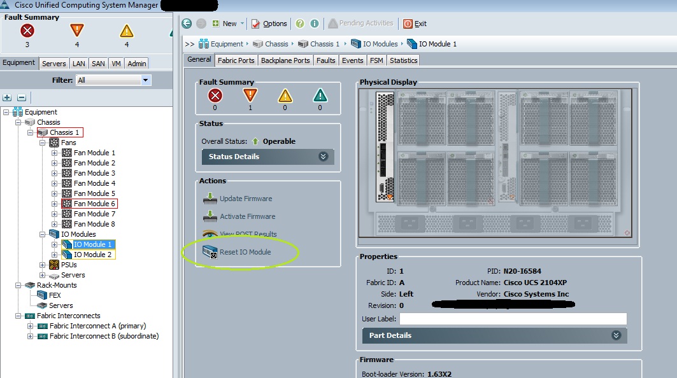This screenshot has width=677, height=378.
Task: Click the back navigation arrow icon
Action: click(186, 24)
